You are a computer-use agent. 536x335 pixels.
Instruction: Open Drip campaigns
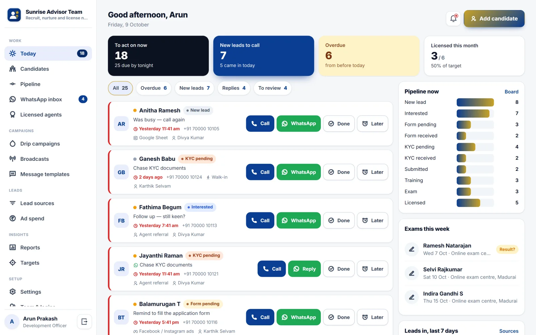[48, 144]
